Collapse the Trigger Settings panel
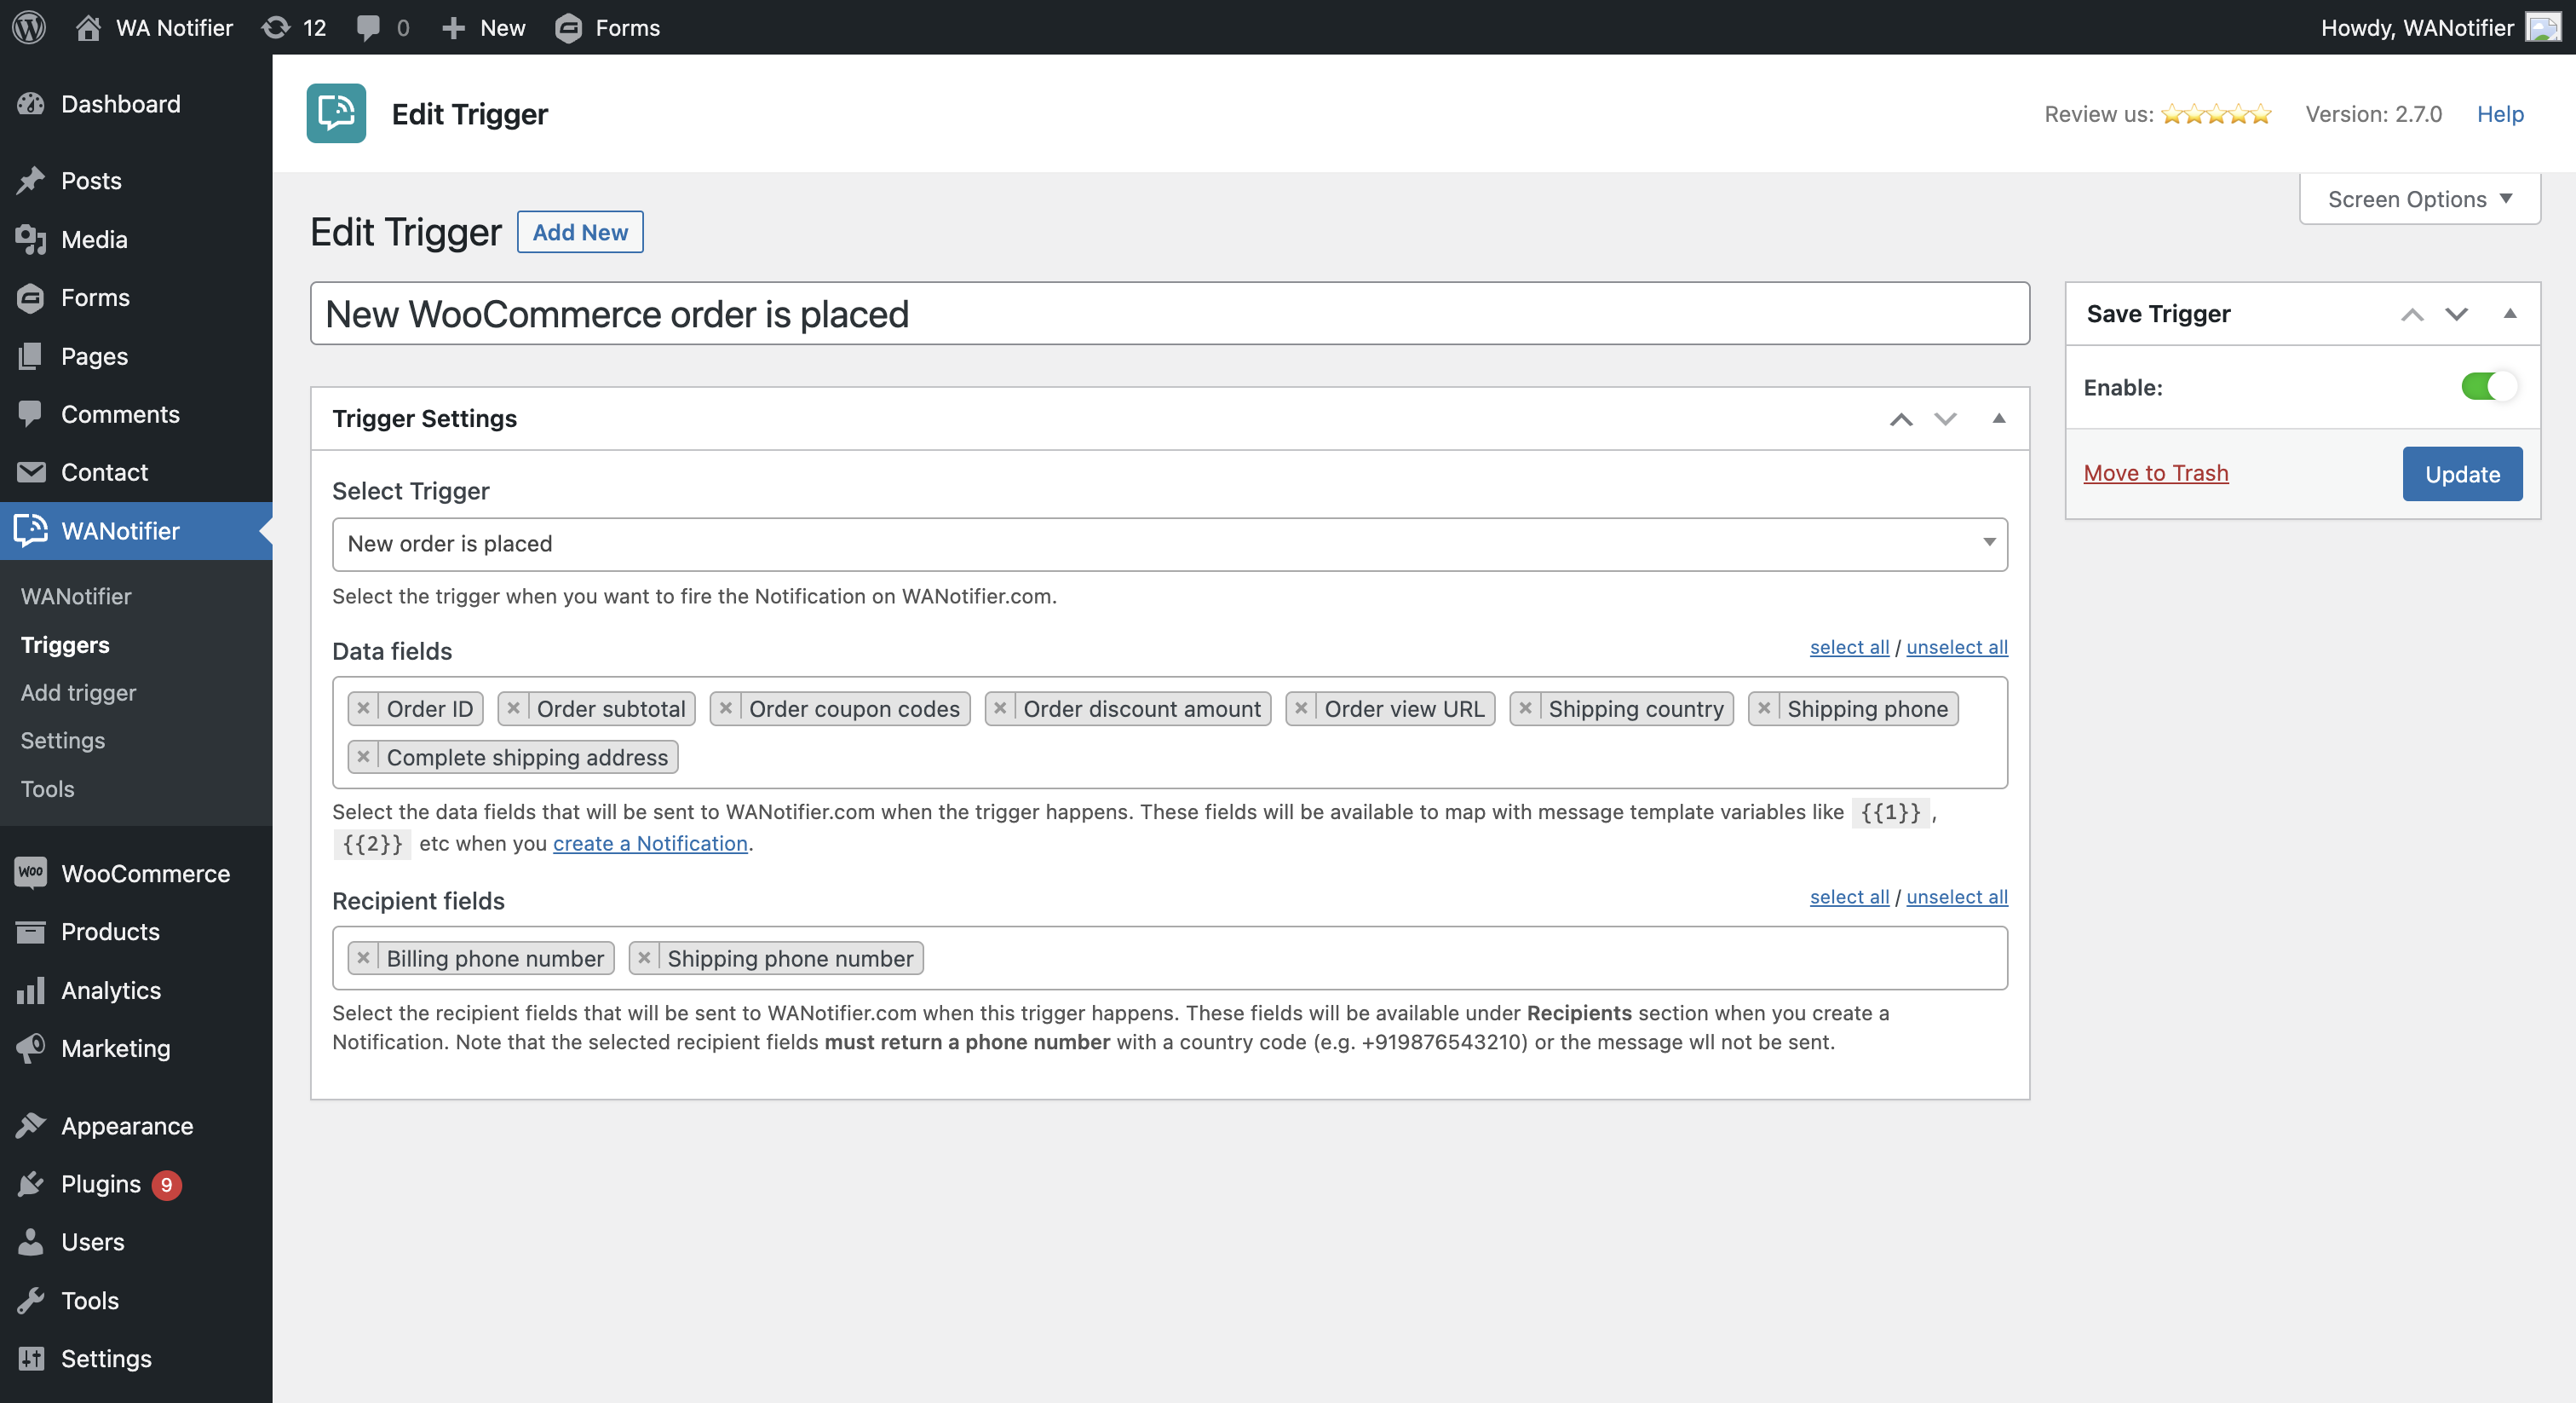This screenshot has height=1403, width=2576. coord(1999,419)
